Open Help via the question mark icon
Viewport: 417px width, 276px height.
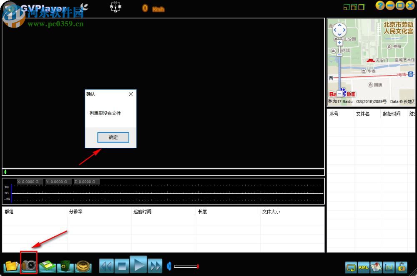coord(380,5)
